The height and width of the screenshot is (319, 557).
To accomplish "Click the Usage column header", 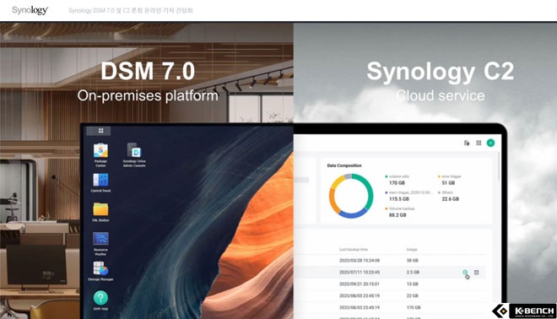I will coord(412,249).
